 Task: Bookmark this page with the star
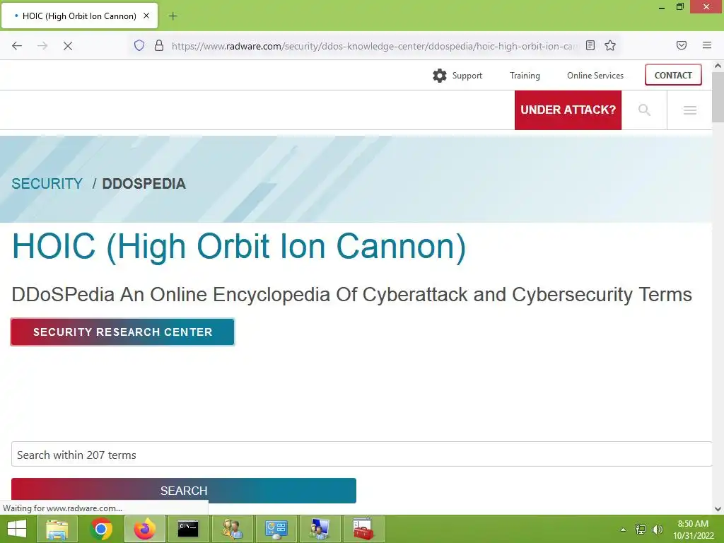[610, 45]
